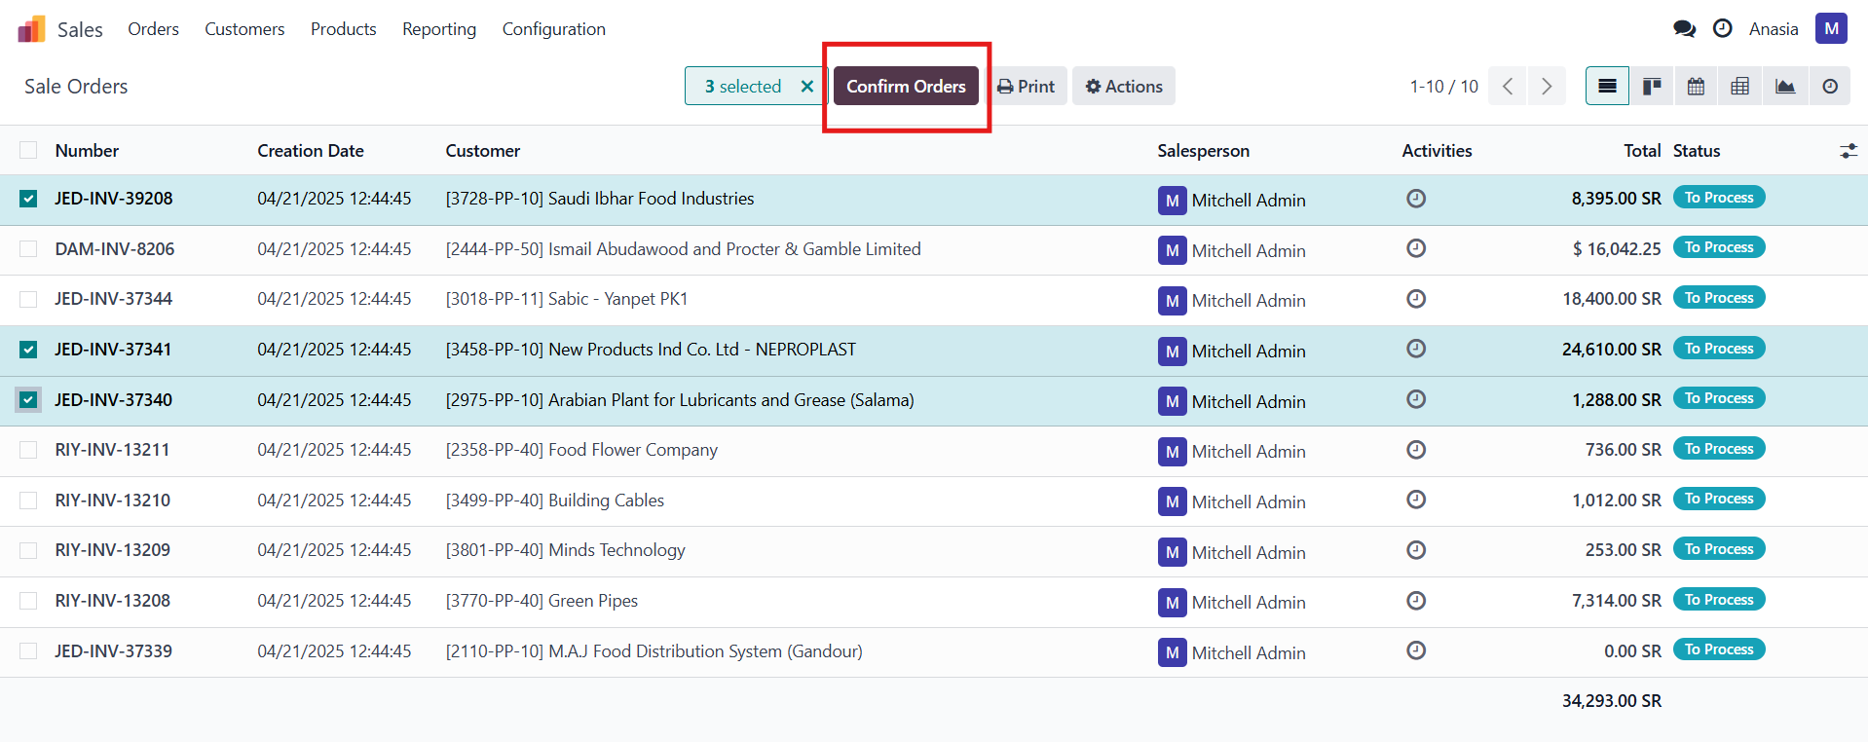Open the Reporting menu

tap(439, 29)
